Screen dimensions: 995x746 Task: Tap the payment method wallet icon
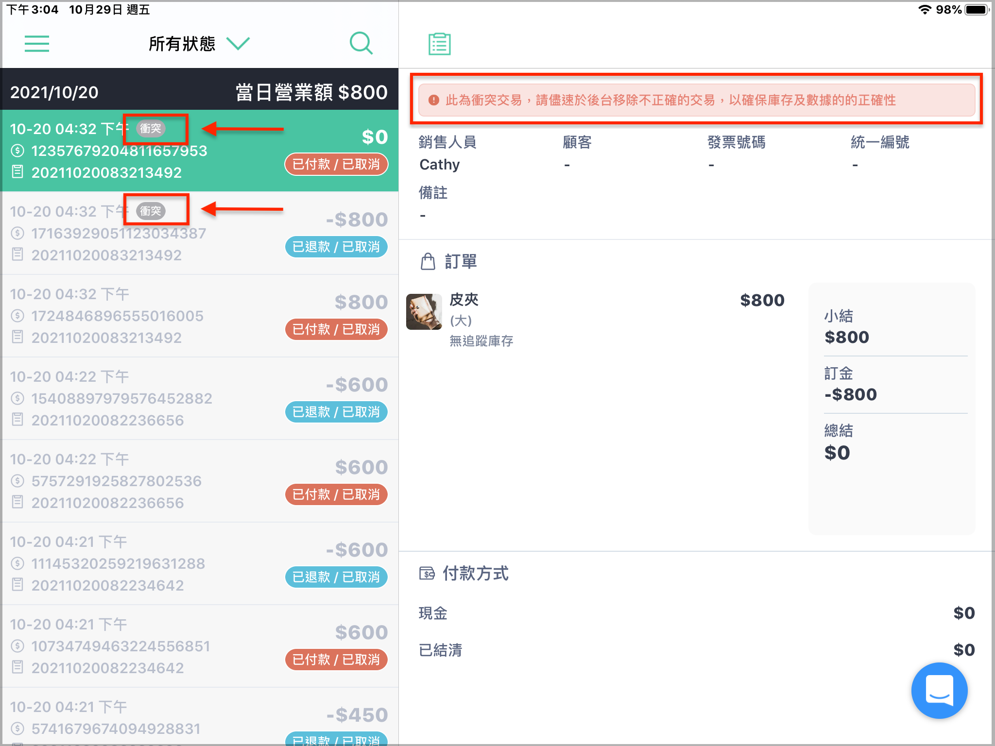tap(427, 574)
